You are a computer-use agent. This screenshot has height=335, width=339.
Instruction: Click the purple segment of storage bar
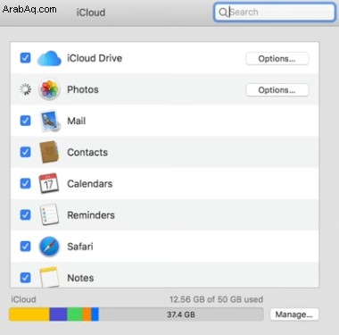[58, 314]
